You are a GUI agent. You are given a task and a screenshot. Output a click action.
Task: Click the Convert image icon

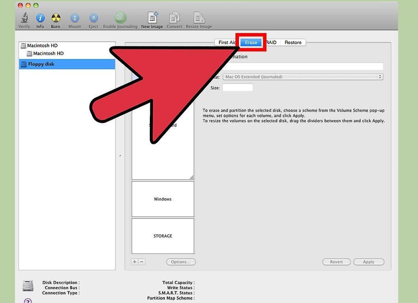[x=174, y=18]
